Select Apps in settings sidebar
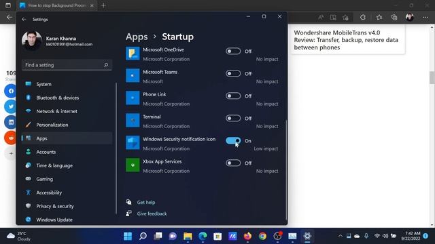Image resolution: width=435 pixels, height=244 pixels. [67, 138]
